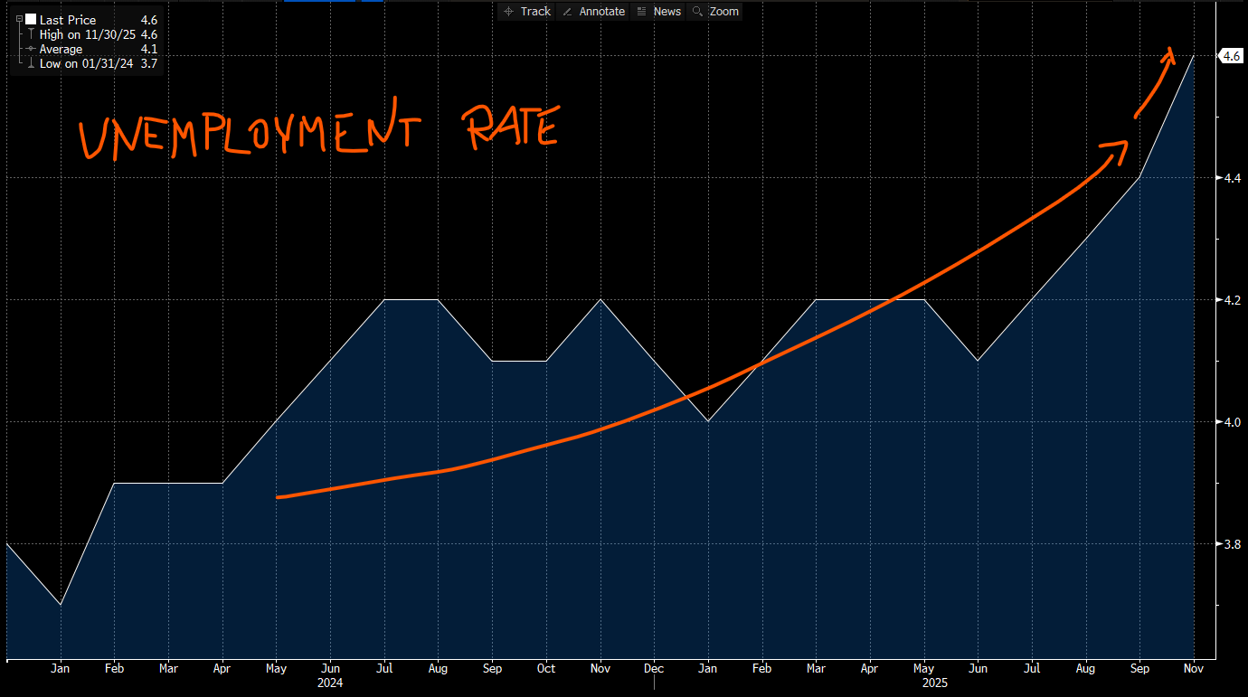This screenshot has height=697, width=1248.
Task: Click the white Last Price color swatch
Action: (x=31, y=19)
